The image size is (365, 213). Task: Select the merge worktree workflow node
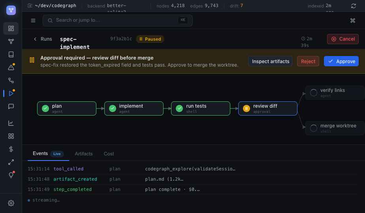coord(335,128)
